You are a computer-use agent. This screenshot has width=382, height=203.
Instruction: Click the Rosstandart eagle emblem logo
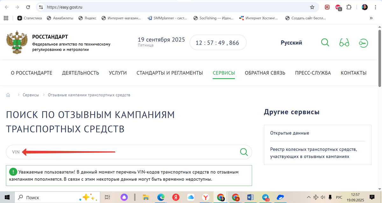[x=16, y=42]
